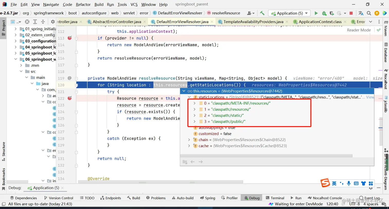Run Application with green play icon
Viewport: 389px width, 209px height.
[x=316, y=13]
